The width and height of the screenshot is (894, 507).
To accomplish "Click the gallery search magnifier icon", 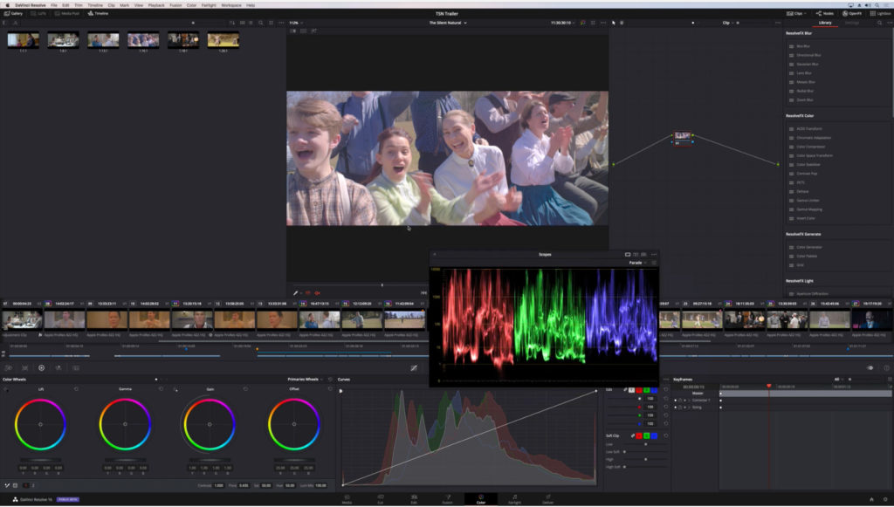I will (260, 23).
